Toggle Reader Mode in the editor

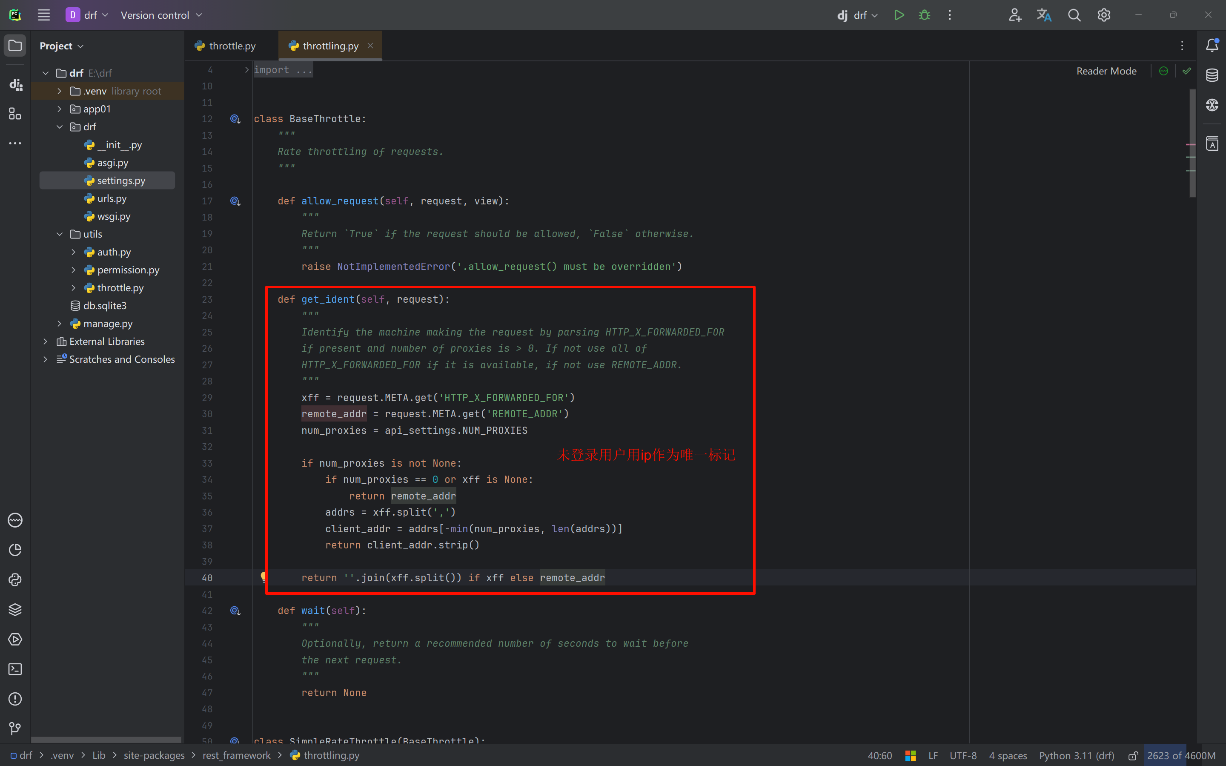[1106, 71]
